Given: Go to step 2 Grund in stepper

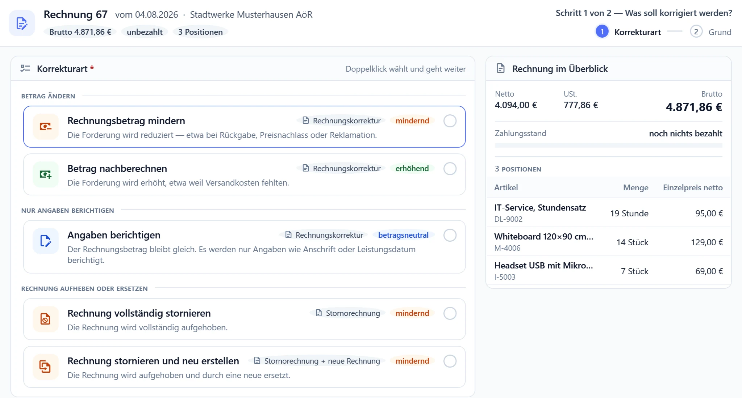Looking at the screenshot, I should point(711,32).
